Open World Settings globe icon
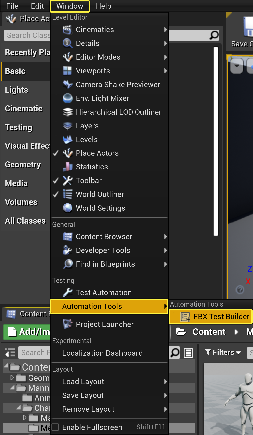Image resolution: width=253 pixels, height=435 pixels. (x=67, y=208)
